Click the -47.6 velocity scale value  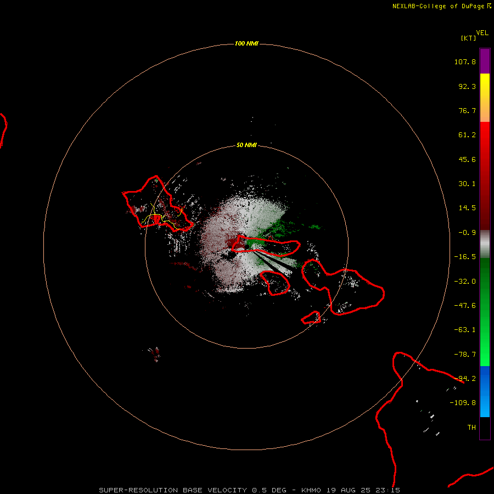(465, 306)
